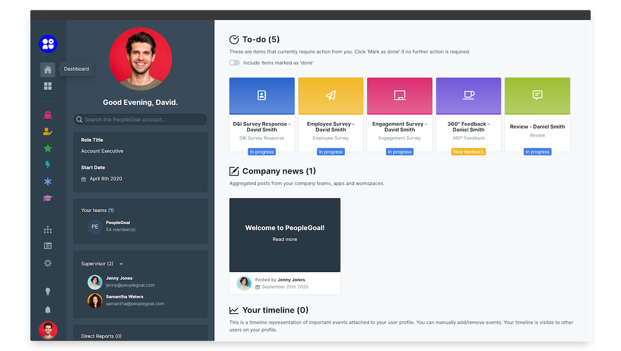The width and height of the screenshot is (621, 351).
Task: Open the purple graduation cap workspace icon
Action: click(x=48, y=198)
